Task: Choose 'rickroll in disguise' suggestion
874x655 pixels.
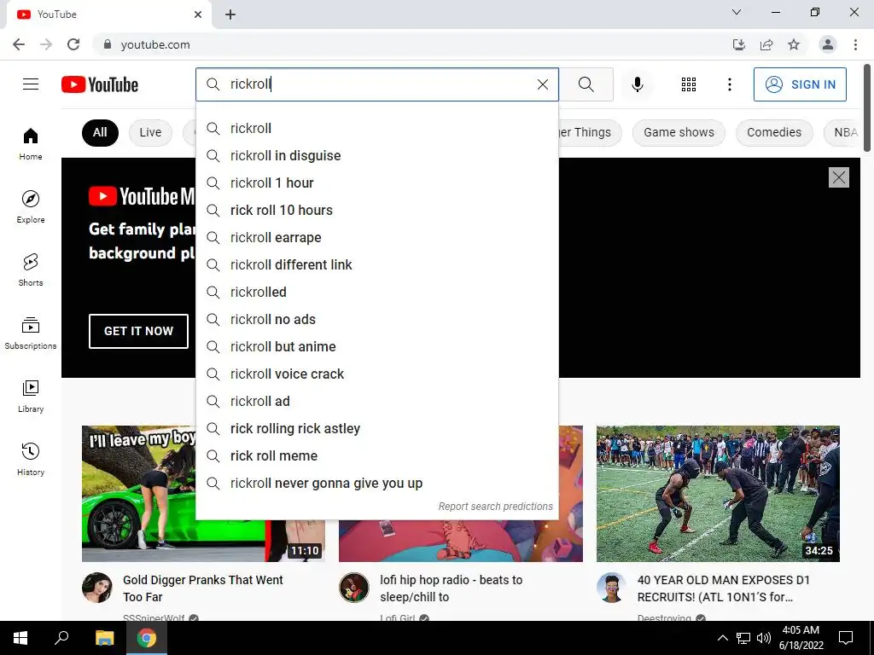Action: click(376, 155)
